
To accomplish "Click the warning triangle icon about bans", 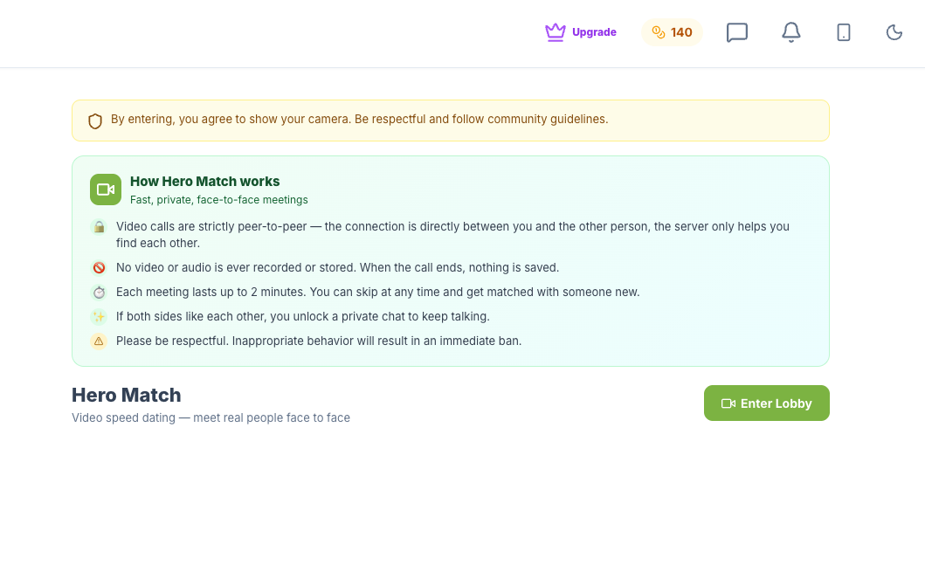I will [x=99, y=341].
